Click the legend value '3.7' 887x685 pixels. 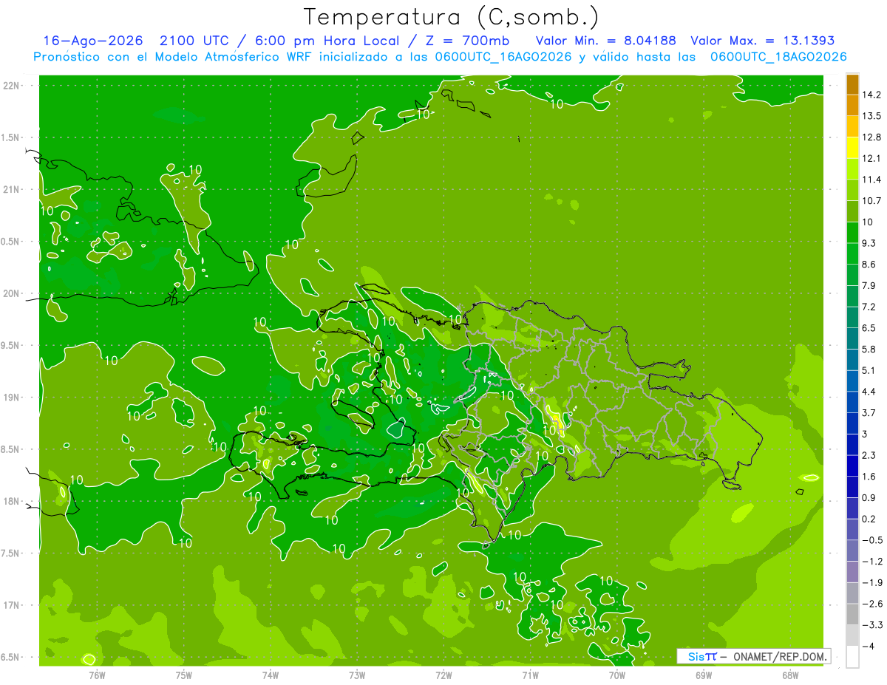[x=869, y=412]
